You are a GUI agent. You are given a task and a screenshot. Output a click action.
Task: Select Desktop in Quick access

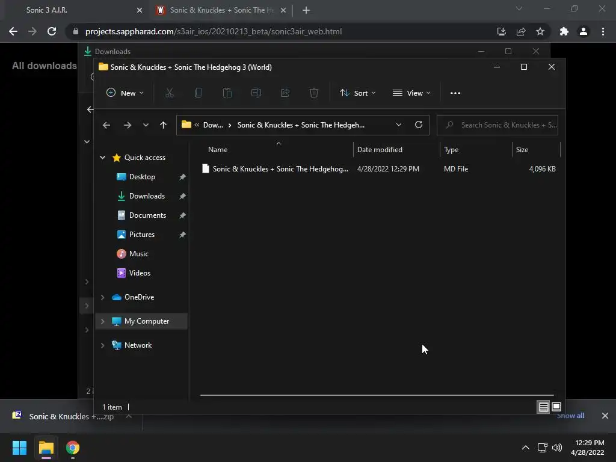point(142,177)
